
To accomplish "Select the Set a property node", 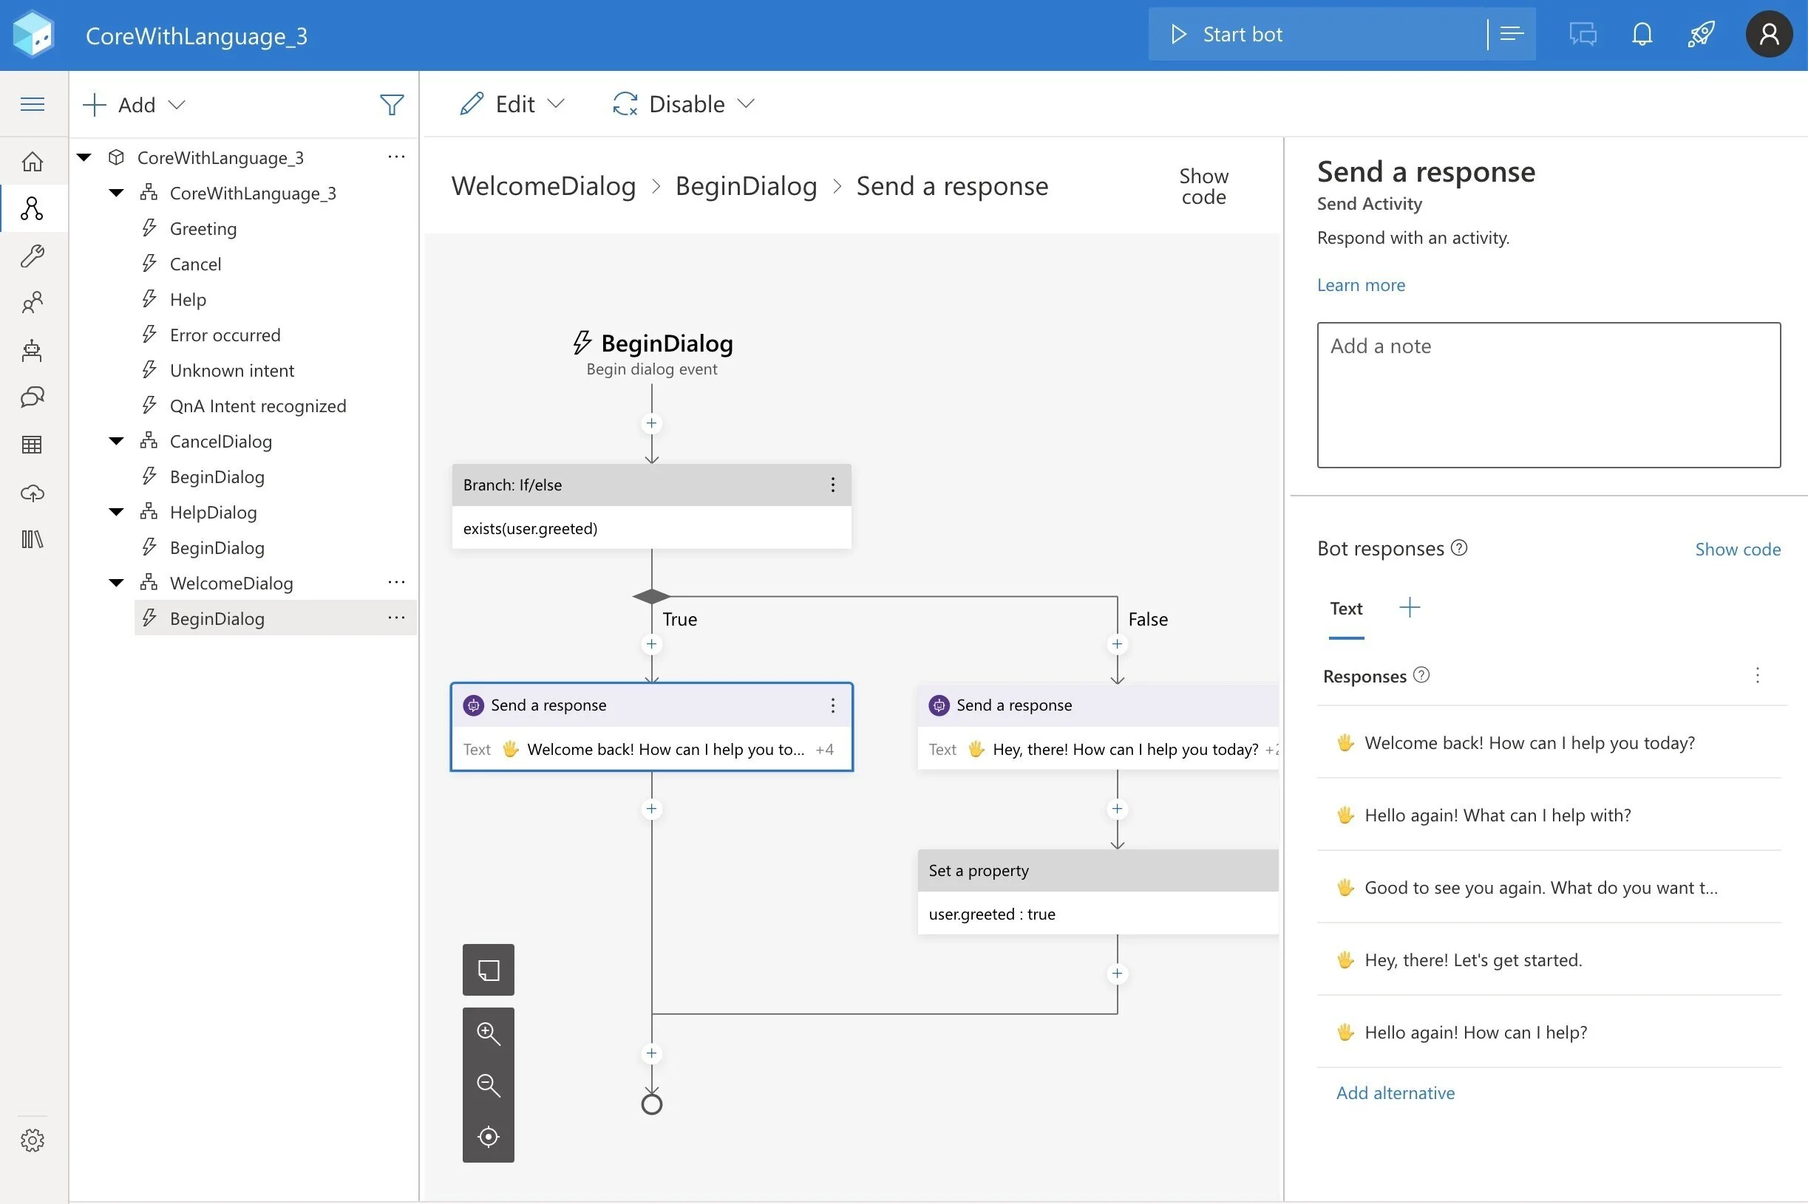I will [1098, 892].
